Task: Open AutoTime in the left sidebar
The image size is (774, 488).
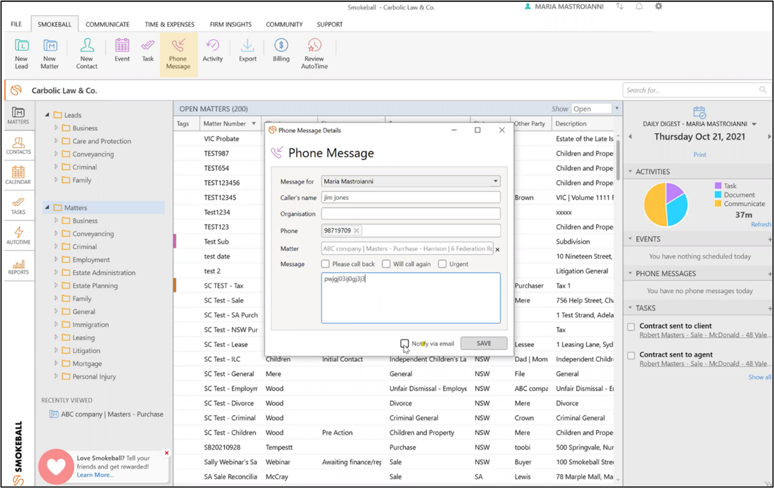Action: (x=18, y=236)
